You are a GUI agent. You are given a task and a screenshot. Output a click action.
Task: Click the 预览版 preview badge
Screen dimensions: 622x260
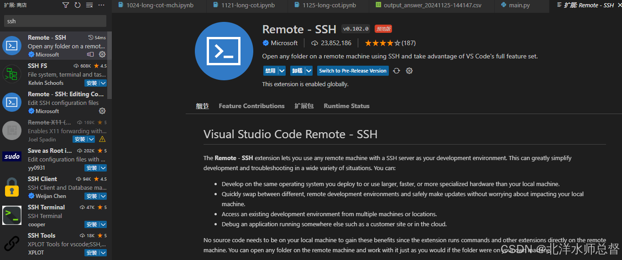(x=383, y=29)
